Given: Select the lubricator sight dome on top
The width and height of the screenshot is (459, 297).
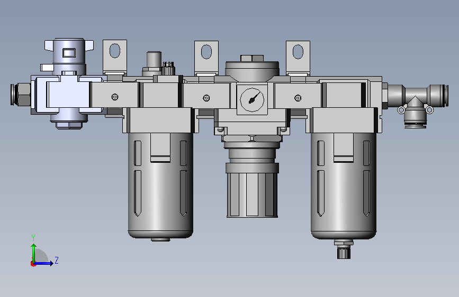Looking at the screenshot, I should (154, 60).
